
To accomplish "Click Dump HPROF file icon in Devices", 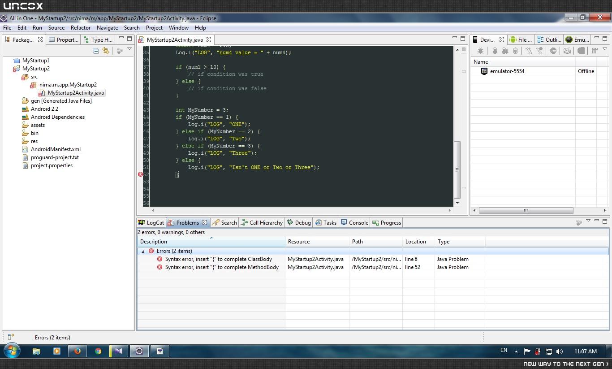I will click(505, 51).
